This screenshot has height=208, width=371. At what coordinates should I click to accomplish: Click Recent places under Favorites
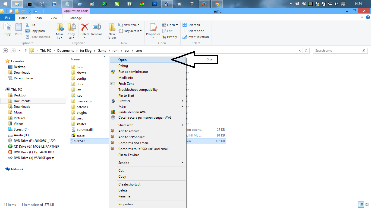[x=24, y=78]
